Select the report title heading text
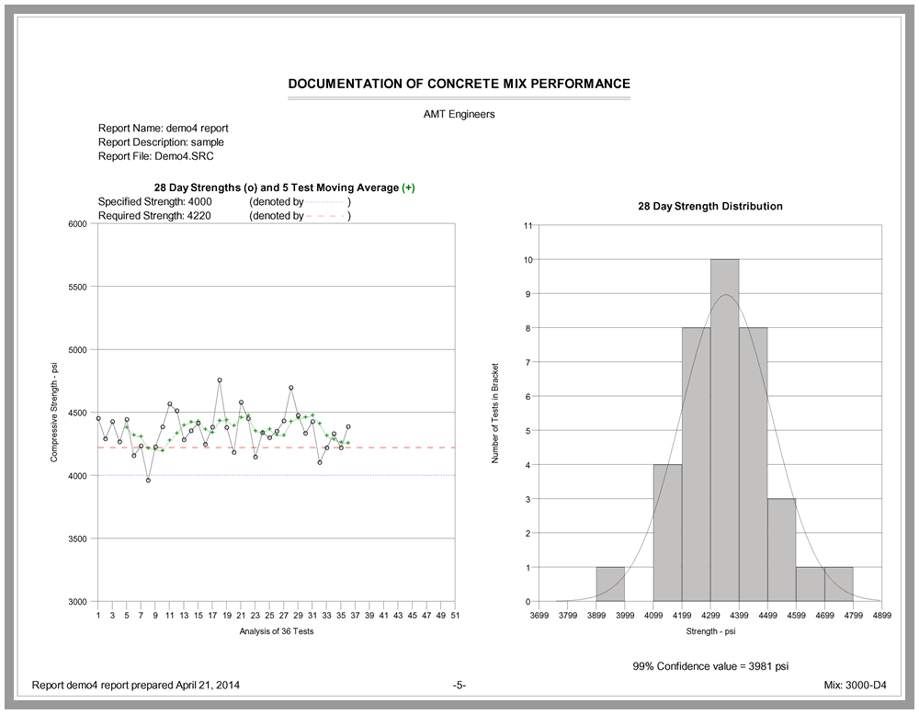Screen dimensions: 919x714 point(459,84)
